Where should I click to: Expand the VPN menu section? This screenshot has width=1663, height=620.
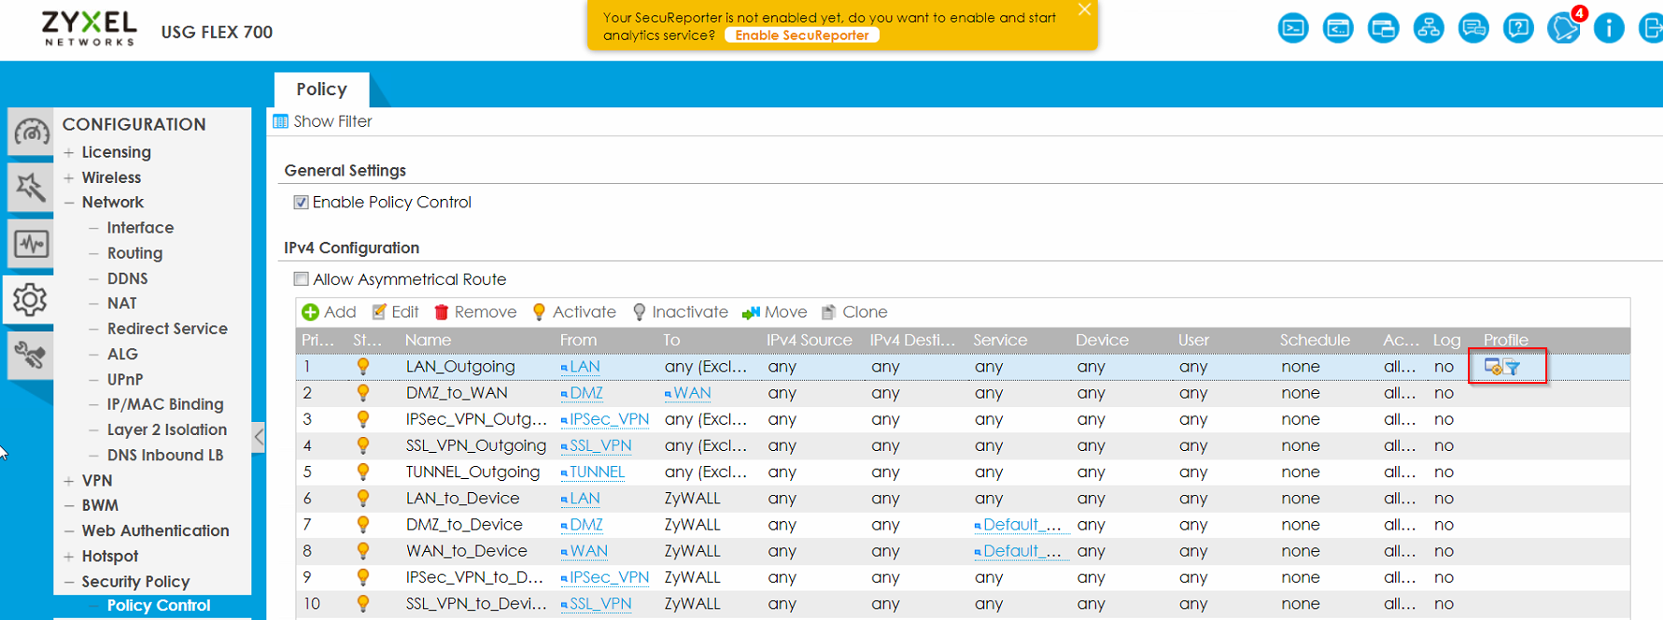69,481
